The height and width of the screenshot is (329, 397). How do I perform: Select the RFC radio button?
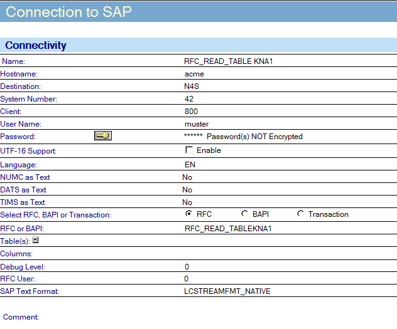tap(188, 214)
